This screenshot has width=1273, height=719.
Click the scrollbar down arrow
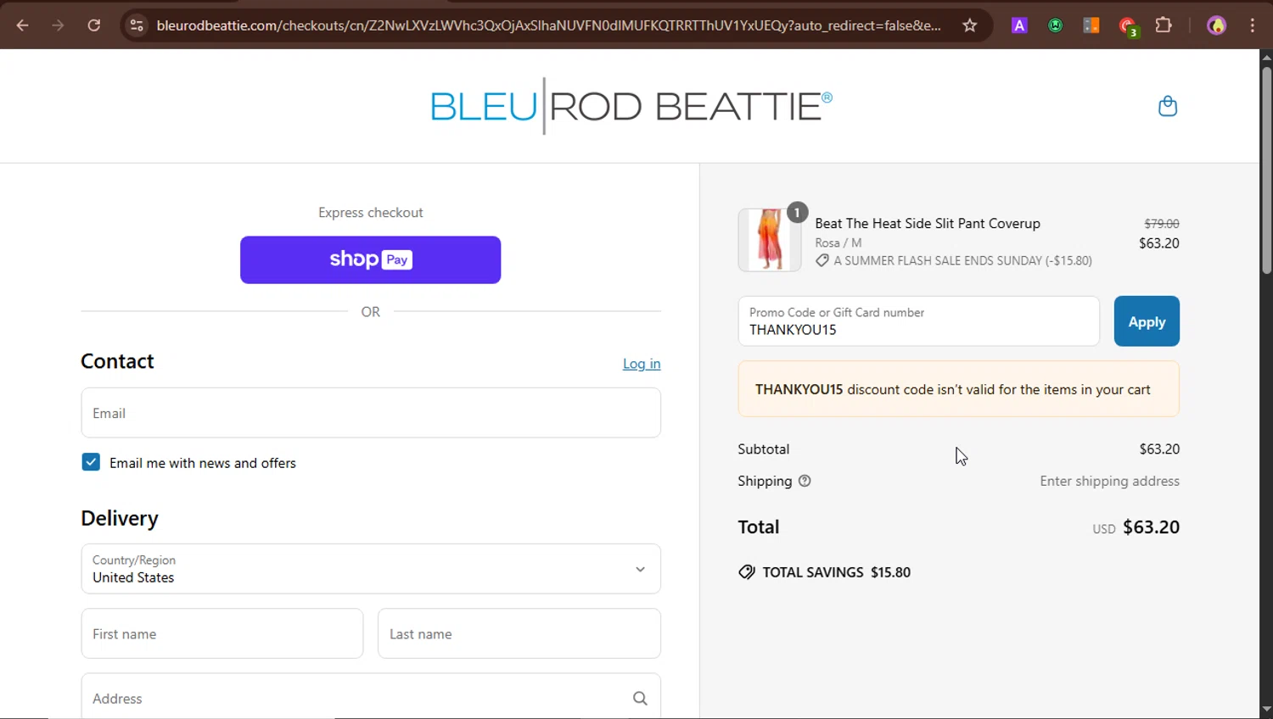1266,710
